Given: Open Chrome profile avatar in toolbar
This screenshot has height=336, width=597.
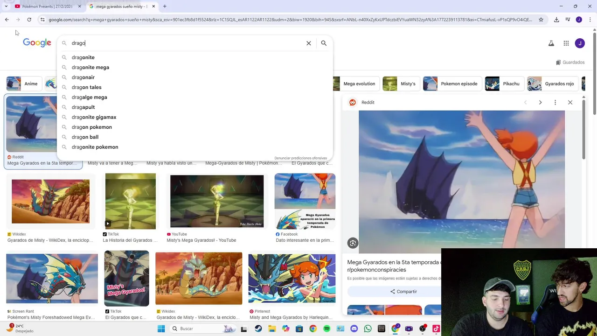Looking at the screenshot, I should [579, 20].
